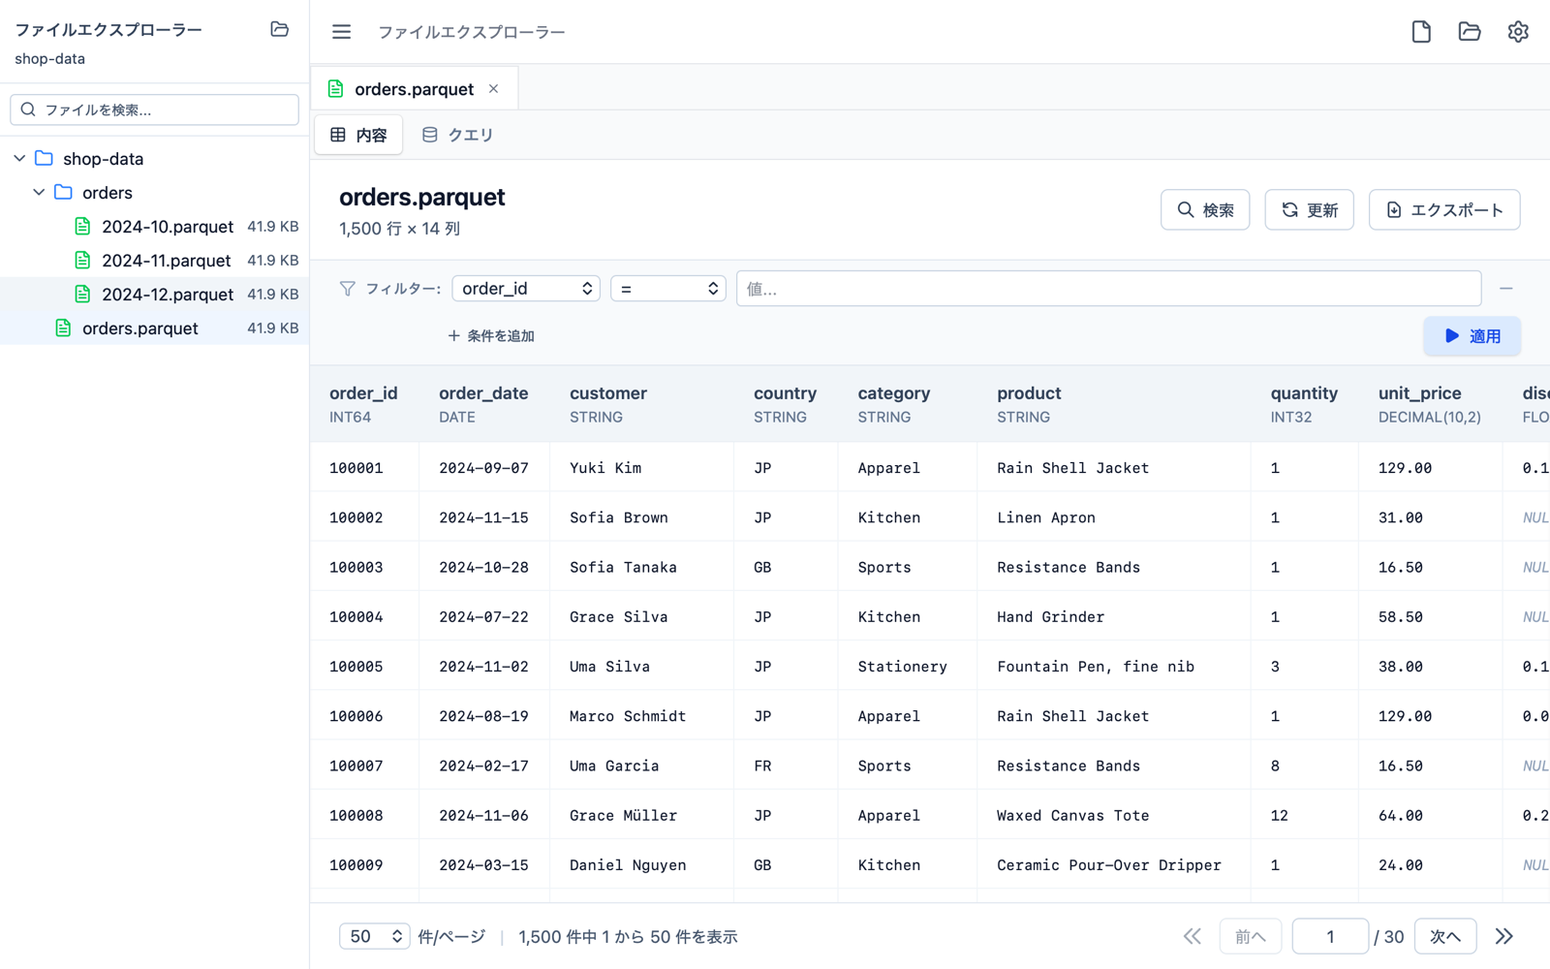Open 2024-12.parquet in the file tree
The image size is (1550, 969).
[154, 294]
